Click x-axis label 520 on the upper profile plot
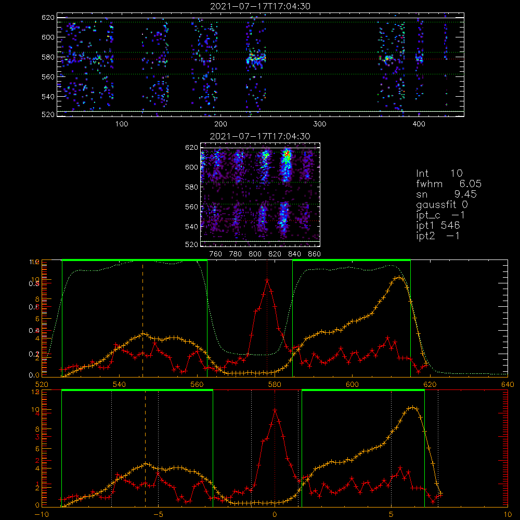The image size is (520, 520). pos(42,384)
